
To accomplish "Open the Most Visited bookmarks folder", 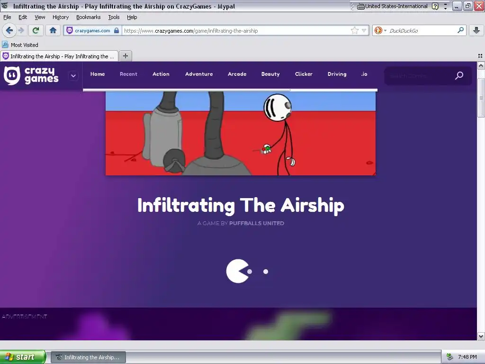I will coord(20,45).
